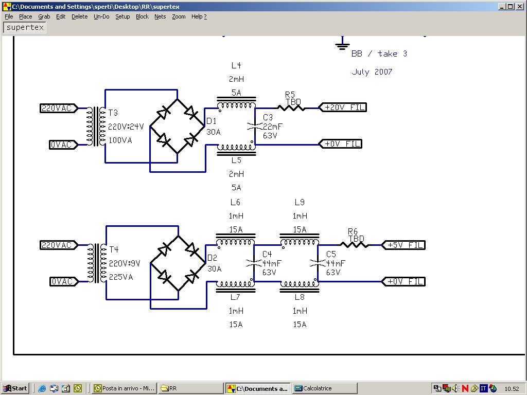This screenshot has width=527, height=395.
Task: Open the Place menu
Action: (26, 16)
